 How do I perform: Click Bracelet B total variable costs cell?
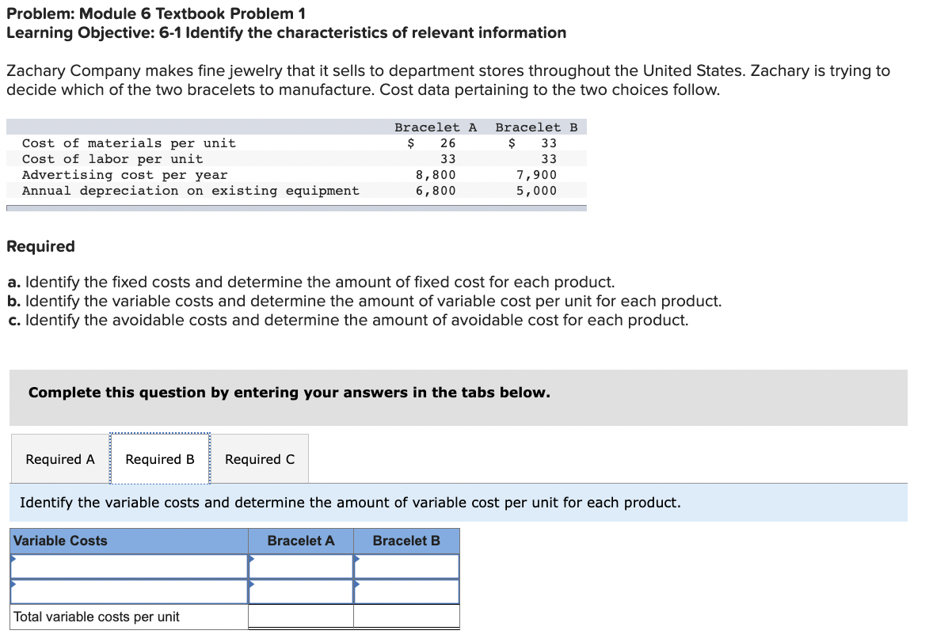408,617
